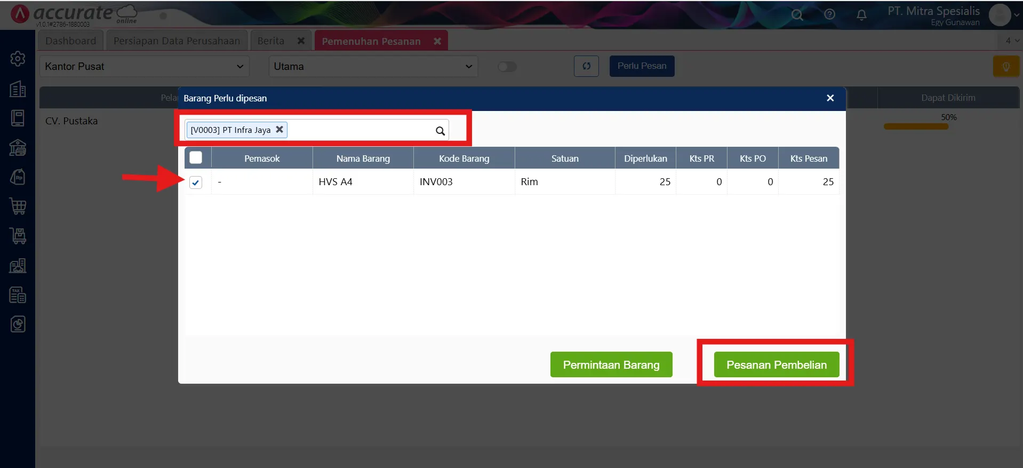Close the Berita tab
Image resolution: width=1023 pixels, height=468 pixels.
[301, 41]
